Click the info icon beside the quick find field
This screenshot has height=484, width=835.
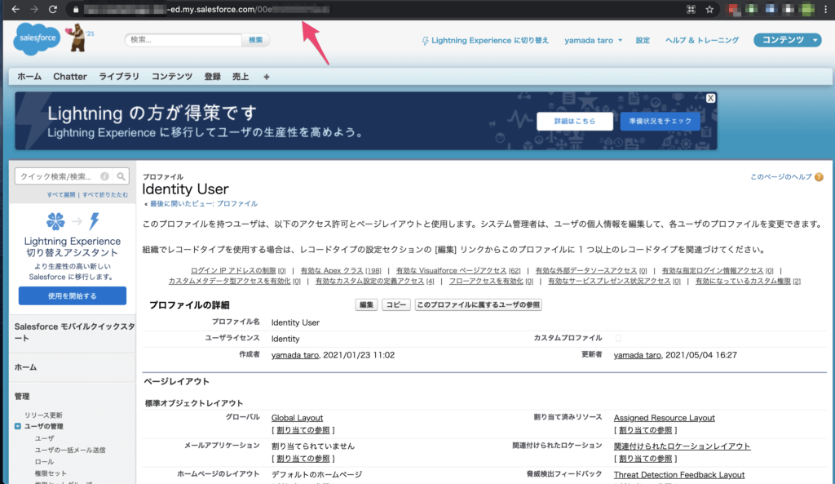(x=104, y=175)
